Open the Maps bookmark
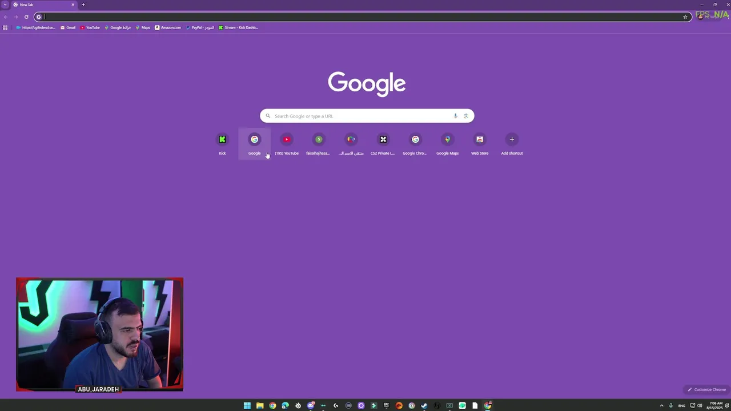 pyautogui.click(x=143, y=27)
